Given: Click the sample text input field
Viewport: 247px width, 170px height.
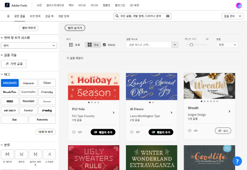Looking at the screenshot, I should [x=149, y=45].
